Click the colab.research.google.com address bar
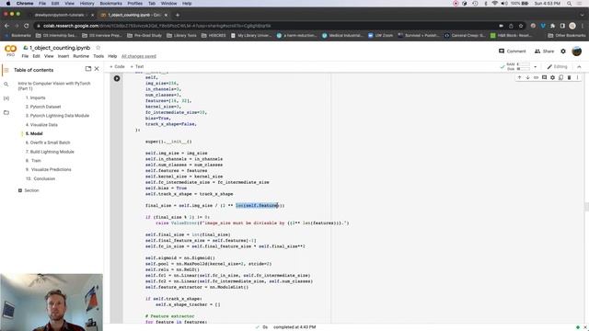Screen dimensions: 589x331 [x=263, y=26]
